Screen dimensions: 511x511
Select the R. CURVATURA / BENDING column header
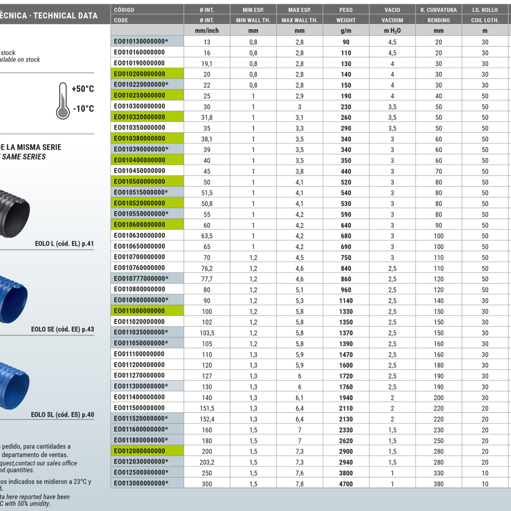[x=438, y=15]
